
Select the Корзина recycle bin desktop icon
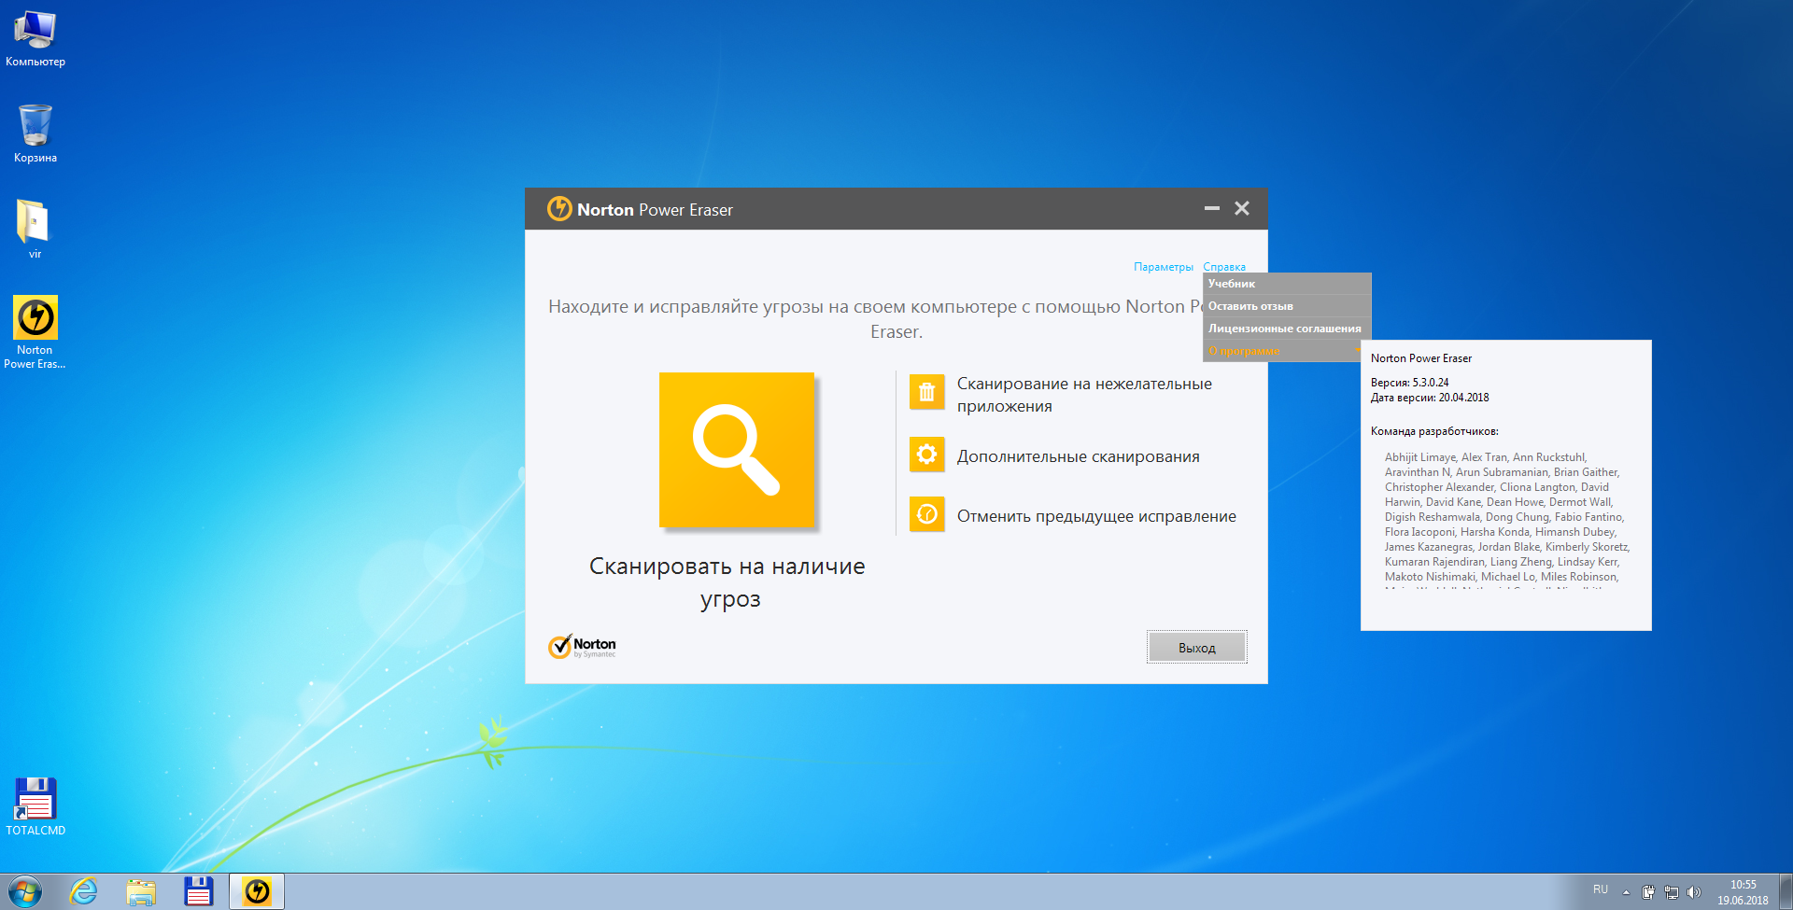(35, 133)
